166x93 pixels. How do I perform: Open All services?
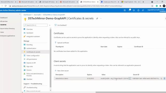click(x=4, y=21)
